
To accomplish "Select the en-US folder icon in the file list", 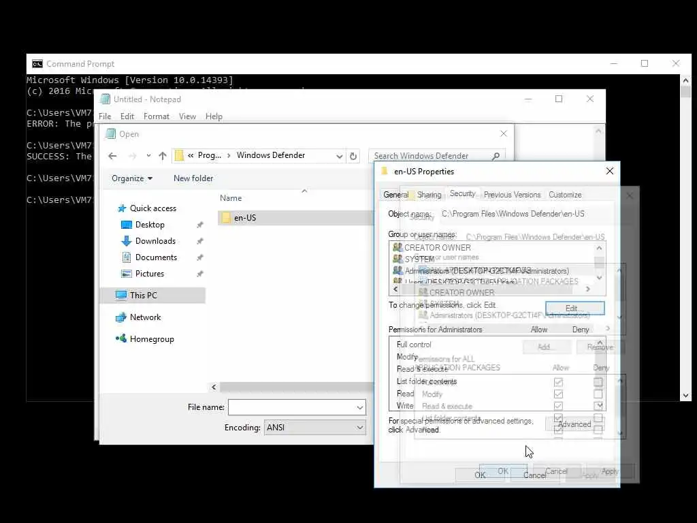I will coord(226,217).
